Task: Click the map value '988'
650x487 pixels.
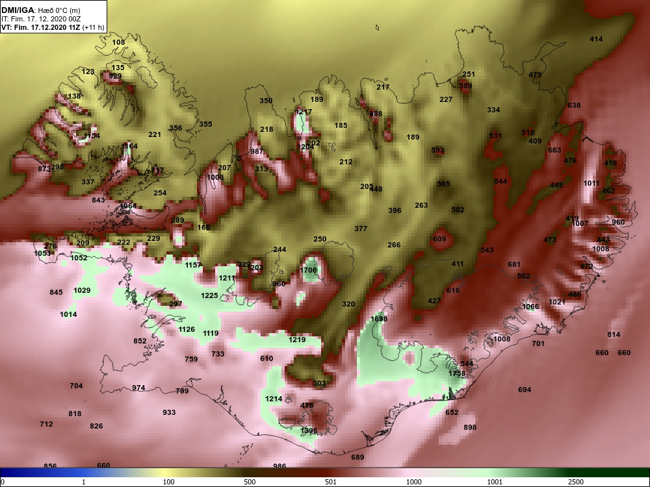Action: coord(376,114)
